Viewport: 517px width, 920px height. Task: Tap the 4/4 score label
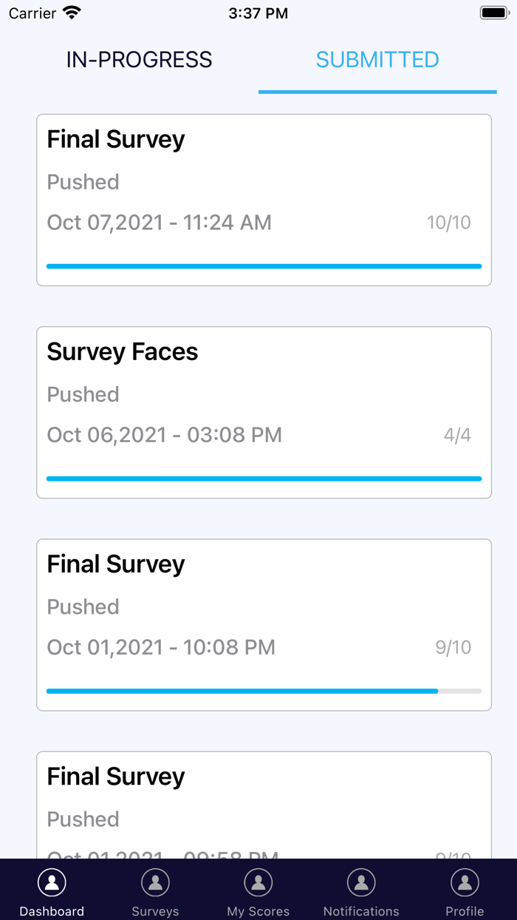[x=457, y=435]
